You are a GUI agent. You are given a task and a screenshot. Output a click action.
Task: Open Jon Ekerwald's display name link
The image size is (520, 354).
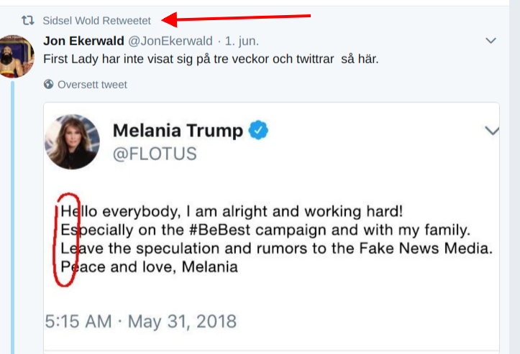click(x=84, y=41)
